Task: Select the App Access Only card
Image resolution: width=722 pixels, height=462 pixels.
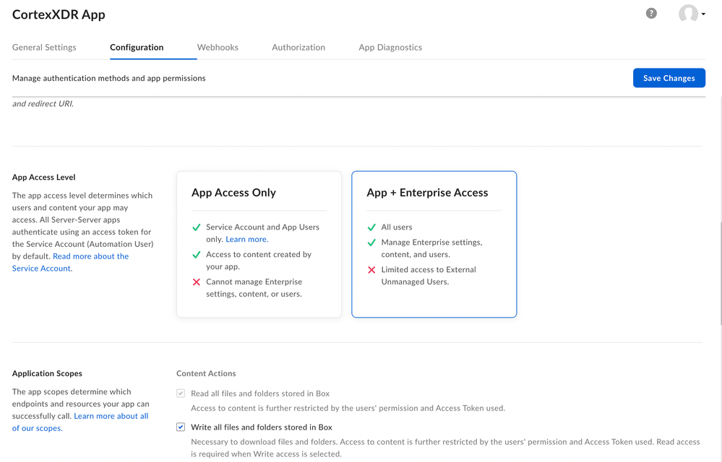Action: pyautogui.click(x=259, y=244)
